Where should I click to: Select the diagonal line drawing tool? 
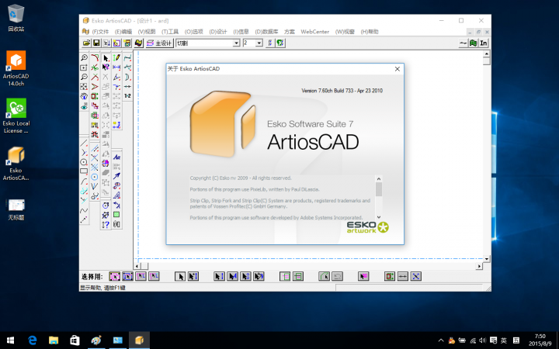(84, 143)
